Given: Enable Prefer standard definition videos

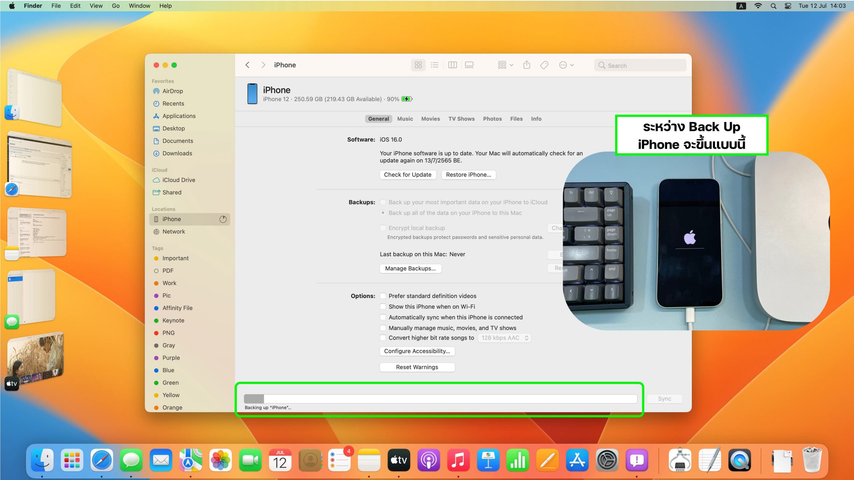Looking at the screenshot, I should pyautogui.click(x=383, y=296).
